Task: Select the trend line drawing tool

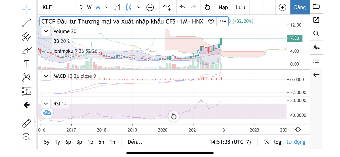Action: point(27,23)
